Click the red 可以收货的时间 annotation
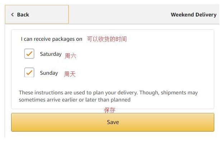This screenshot has height=143, width=220. point(107,39)
